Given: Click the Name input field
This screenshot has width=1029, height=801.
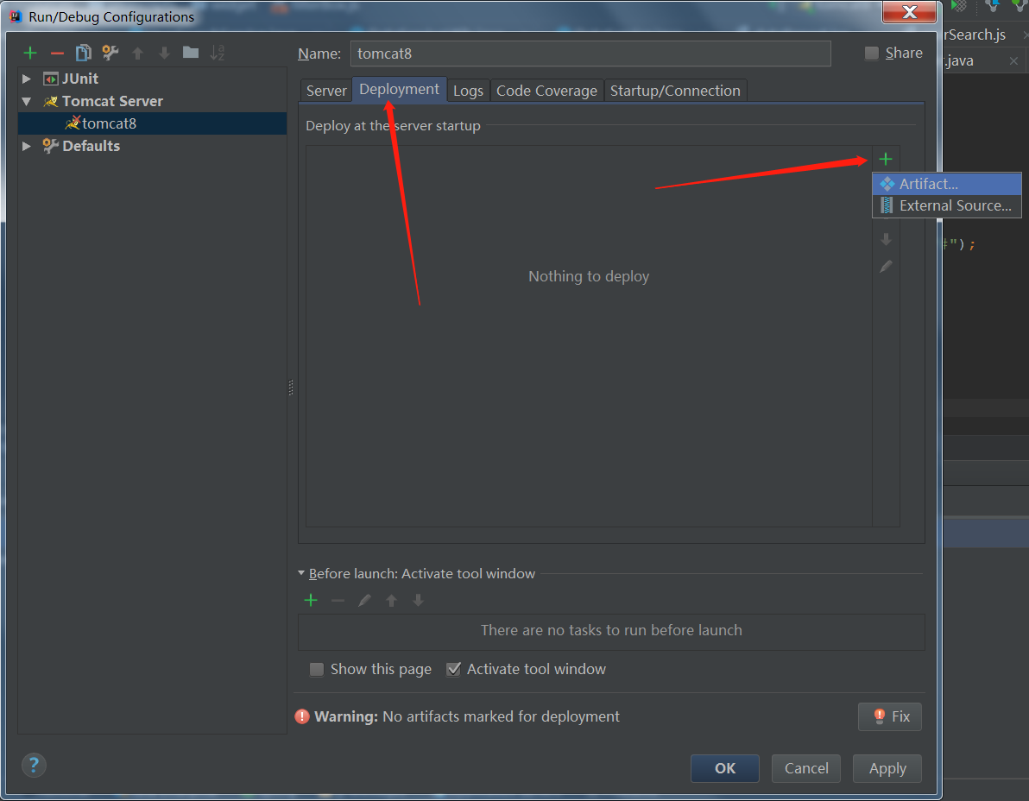Looking at the screenshot, I should coord(590,54).
